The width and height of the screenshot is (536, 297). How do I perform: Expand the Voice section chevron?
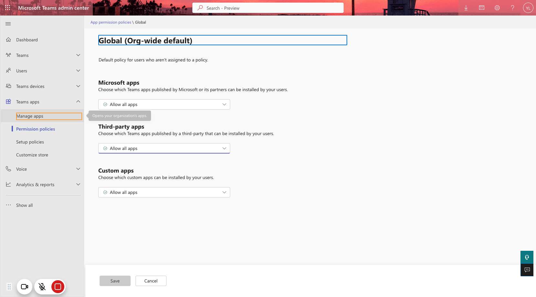click(78, 169)
